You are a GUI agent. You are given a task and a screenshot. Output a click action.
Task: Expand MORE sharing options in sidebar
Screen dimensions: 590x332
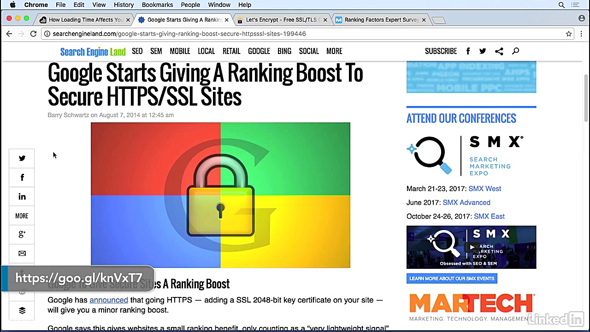tap(22, 216)
